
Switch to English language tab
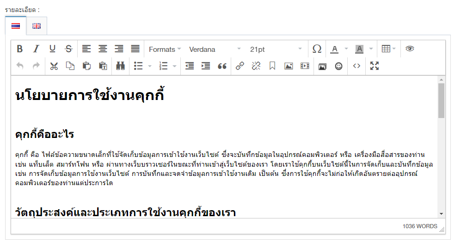(x=37, y=26)
